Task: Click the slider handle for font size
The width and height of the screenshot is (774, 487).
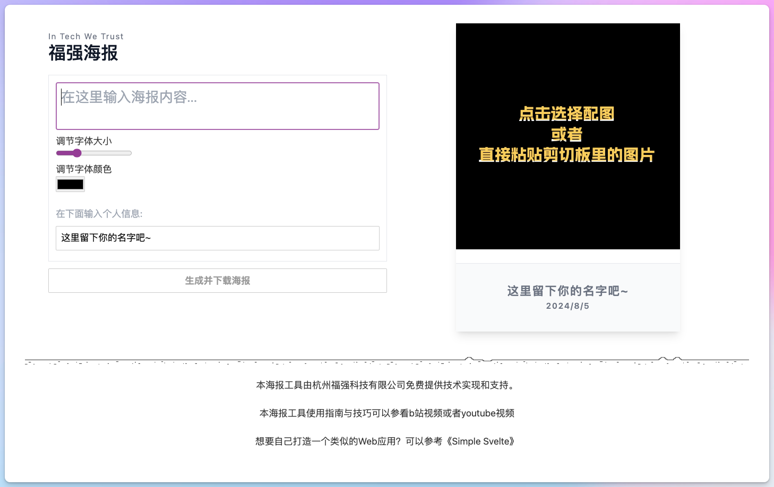Action: pos(76,153)
